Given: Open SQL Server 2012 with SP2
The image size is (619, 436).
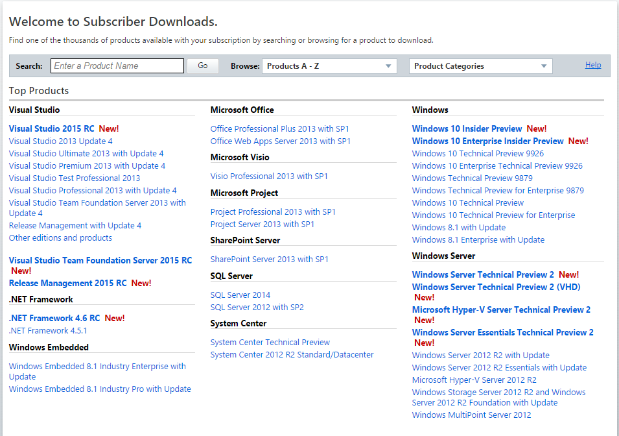Looking at the screenshot, I should click(x=257, y=307).
